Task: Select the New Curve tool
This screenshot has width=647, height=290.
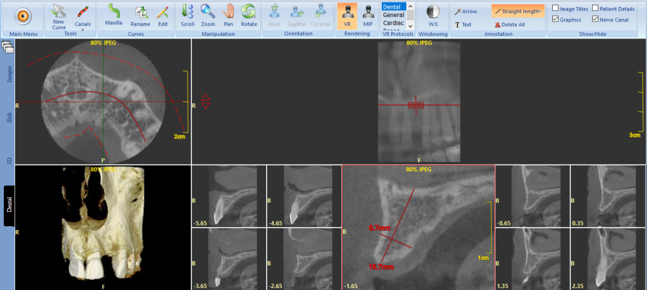Action: 59,17
